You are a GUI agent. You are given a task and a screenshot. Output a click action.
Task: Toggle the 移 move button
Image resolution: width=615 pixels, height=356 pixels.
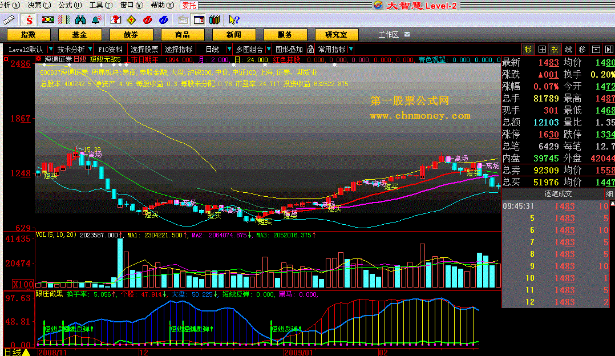click(x=582, y=50)
